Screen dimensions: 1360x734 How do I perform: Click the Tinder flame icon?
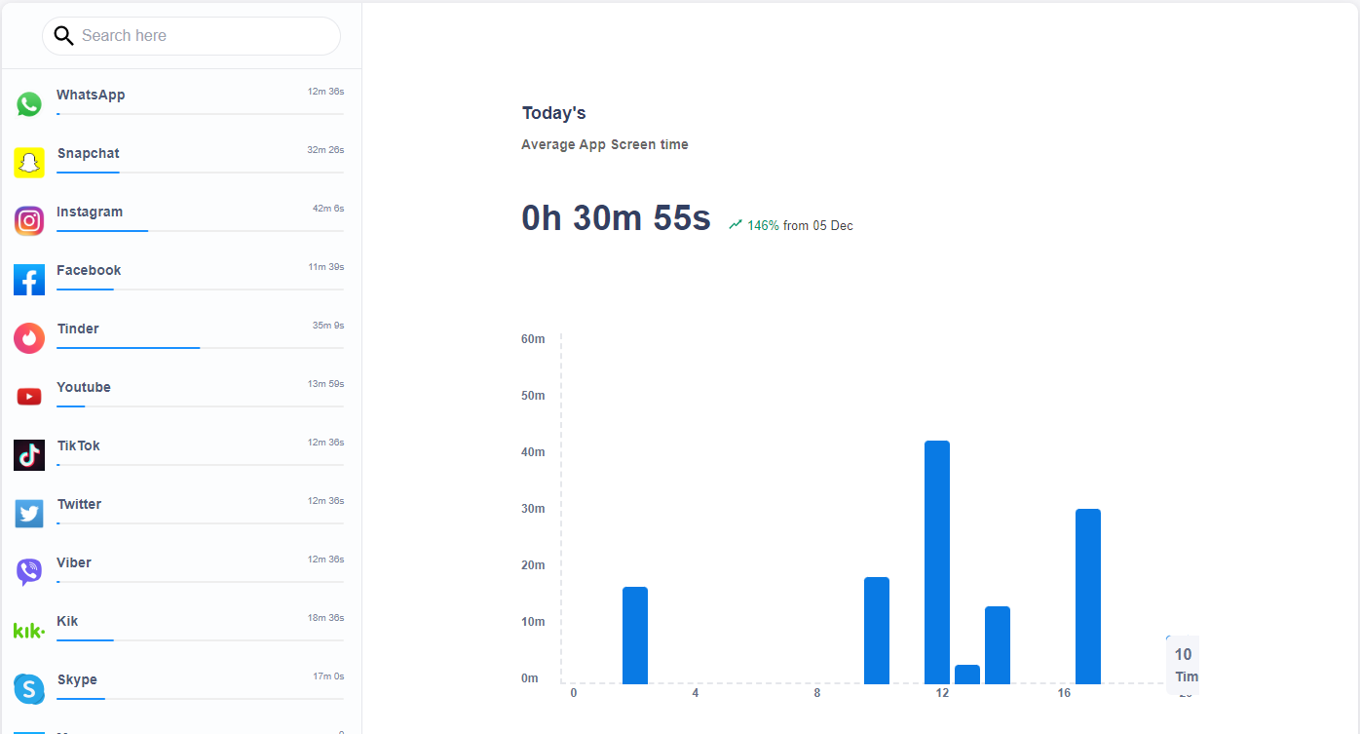28,337
